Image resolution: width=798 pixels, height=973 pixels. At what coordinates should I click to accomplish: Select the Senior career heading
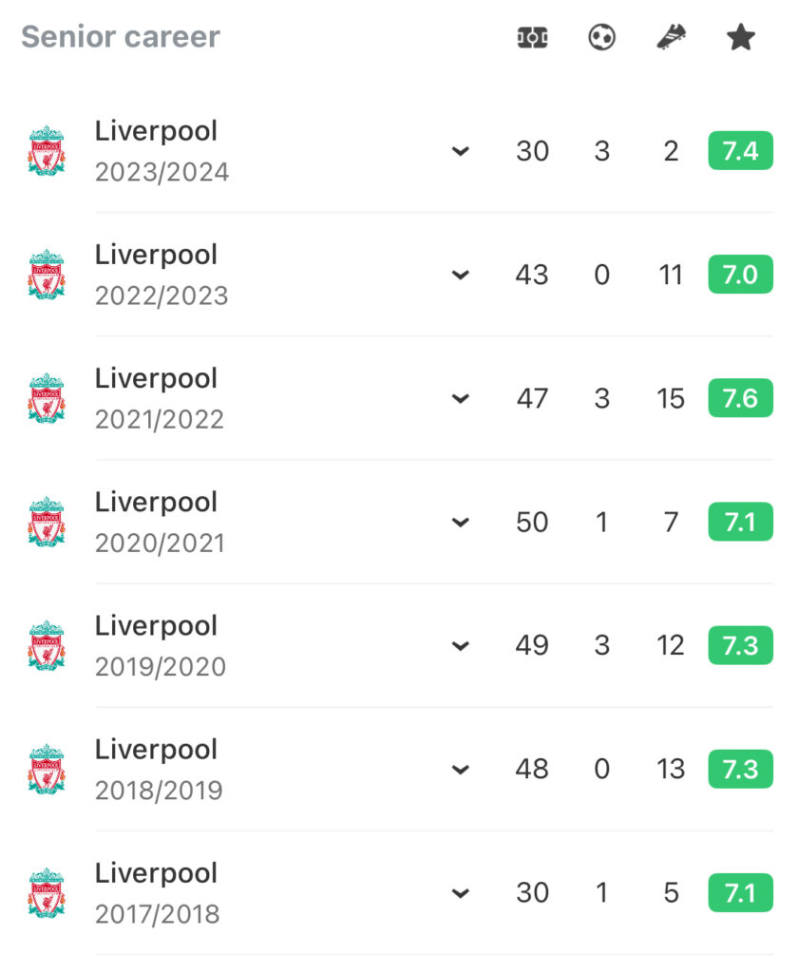pyautogui.click(x=121, y=37)
